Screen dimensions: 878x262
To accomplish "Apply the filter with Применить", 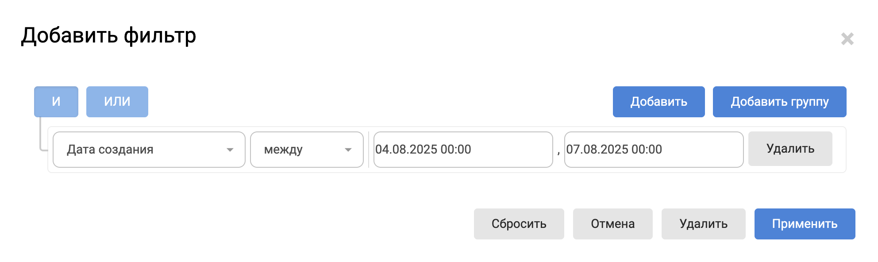I will [805, 224].
